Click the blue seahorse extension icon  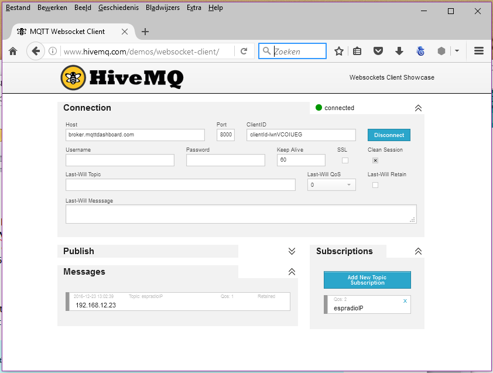420,51
